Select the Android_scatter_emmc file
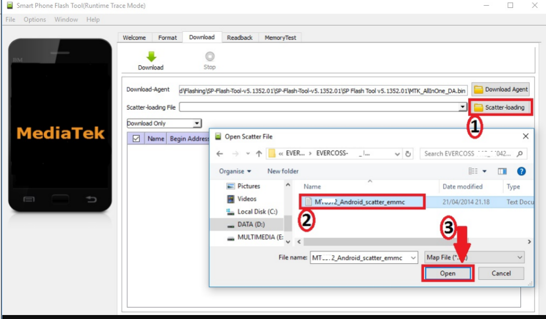The image size is (546, 319). click(362, 202)
